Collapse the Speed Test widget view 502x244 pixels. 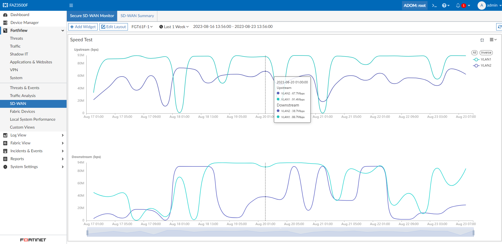pyautogui.click(x=482, y=40)
